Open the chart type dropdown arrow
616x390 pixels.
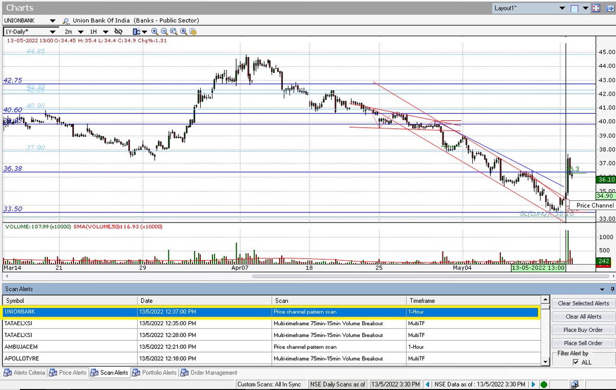click(x=144, y=31)
